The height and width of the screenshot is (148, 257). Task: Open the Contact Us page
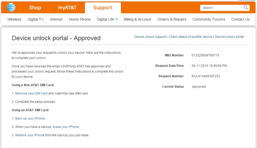point(240,19)
